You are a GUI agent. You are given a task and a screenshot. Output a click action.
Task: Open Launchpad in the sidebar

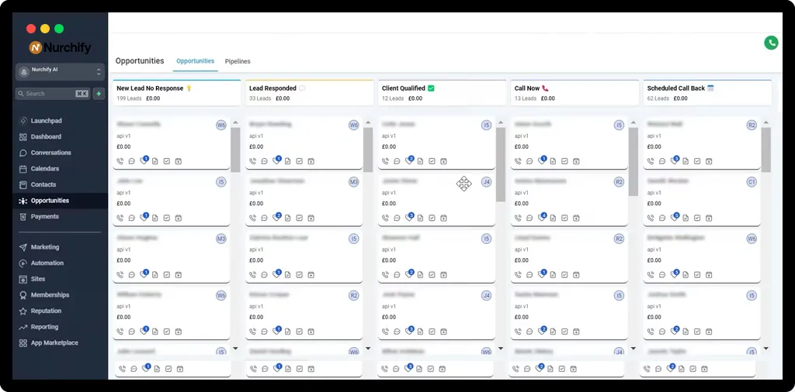point(46,121)
